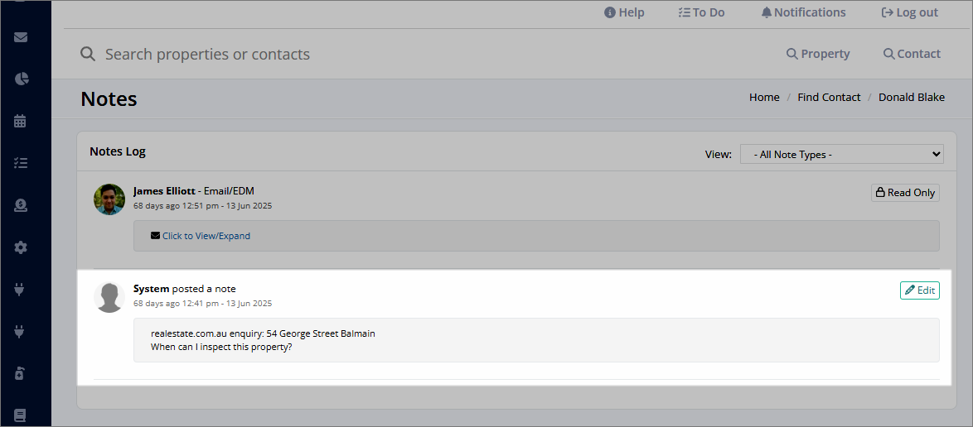Open the pie chart reports sidebar icon

[x=21, y=79]
